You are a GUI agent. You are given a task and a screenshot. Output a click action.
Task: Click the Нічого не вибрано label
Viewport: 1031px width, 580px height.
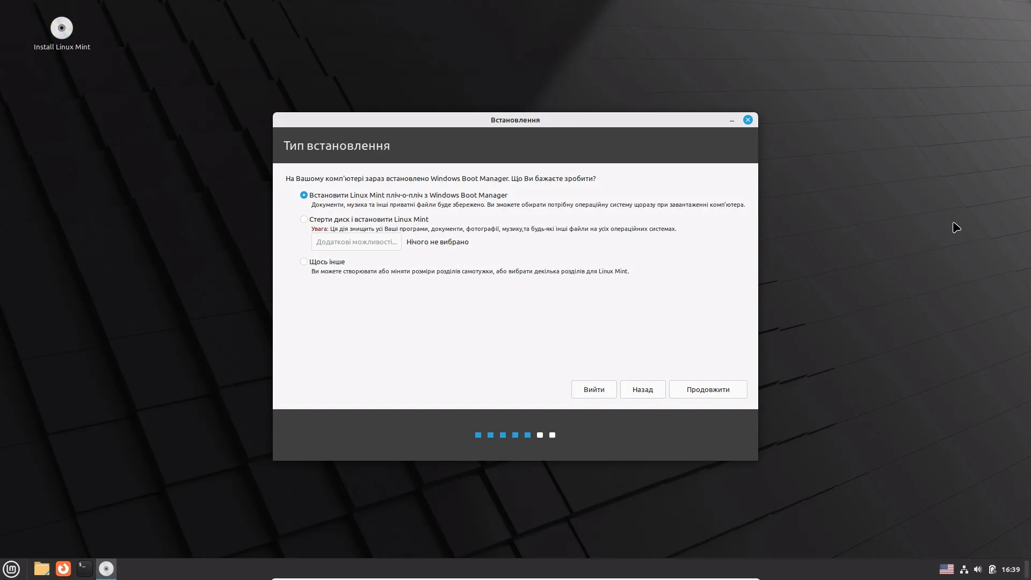tap(438, 242)
